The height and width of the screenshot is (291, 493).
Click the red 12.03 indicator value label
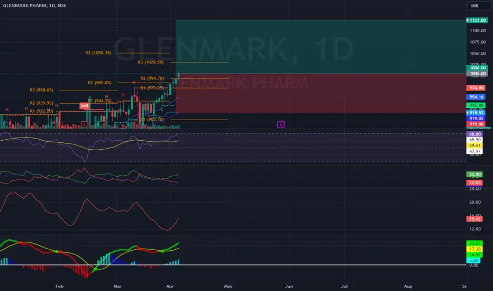coord(474,183)
